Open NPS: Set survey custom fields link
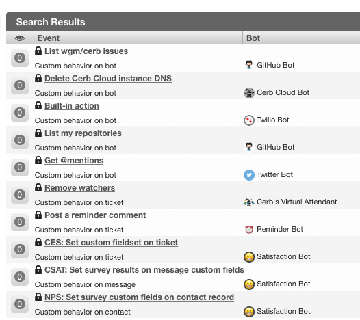Viewport: 360px width, 320px height. coord(139,297)
